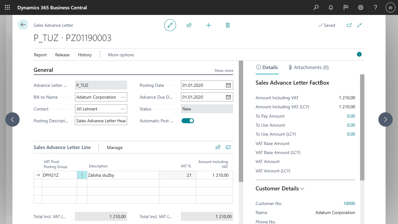Click the pencil edit icon

click(170, 25)
